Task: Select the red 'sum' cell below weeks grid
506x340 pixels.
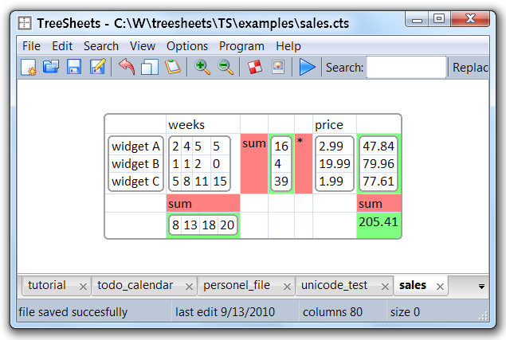Action: pyautogui.click(x=203, y=203)
